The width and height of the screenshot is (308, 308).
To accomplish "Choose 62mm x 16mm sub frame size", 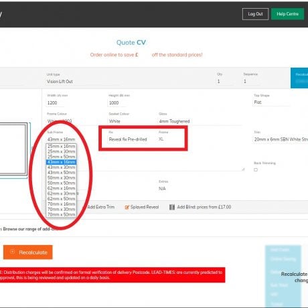I will click(61, 188).
